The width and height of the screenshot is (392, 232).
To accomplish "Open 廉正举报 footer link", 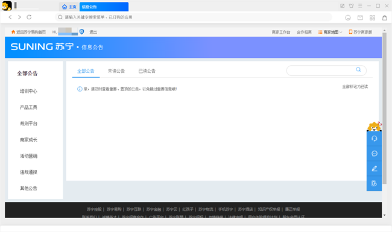I will click(292, 209).
